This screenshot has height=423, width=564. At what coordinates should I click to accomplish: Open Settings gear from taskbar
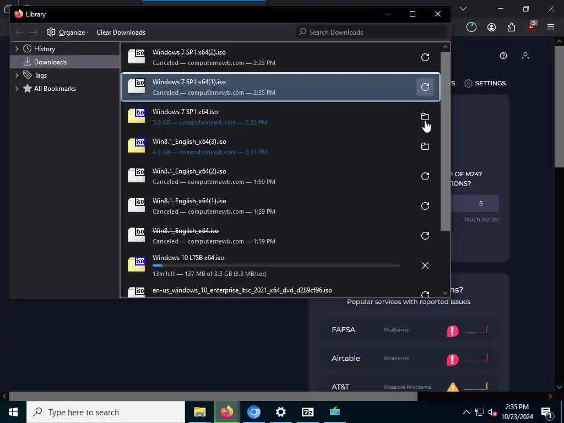[x=280, y=412]
